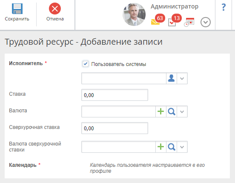Click the Администратор profile name
This screenshot has width=235, height=183.
[175, 6]
